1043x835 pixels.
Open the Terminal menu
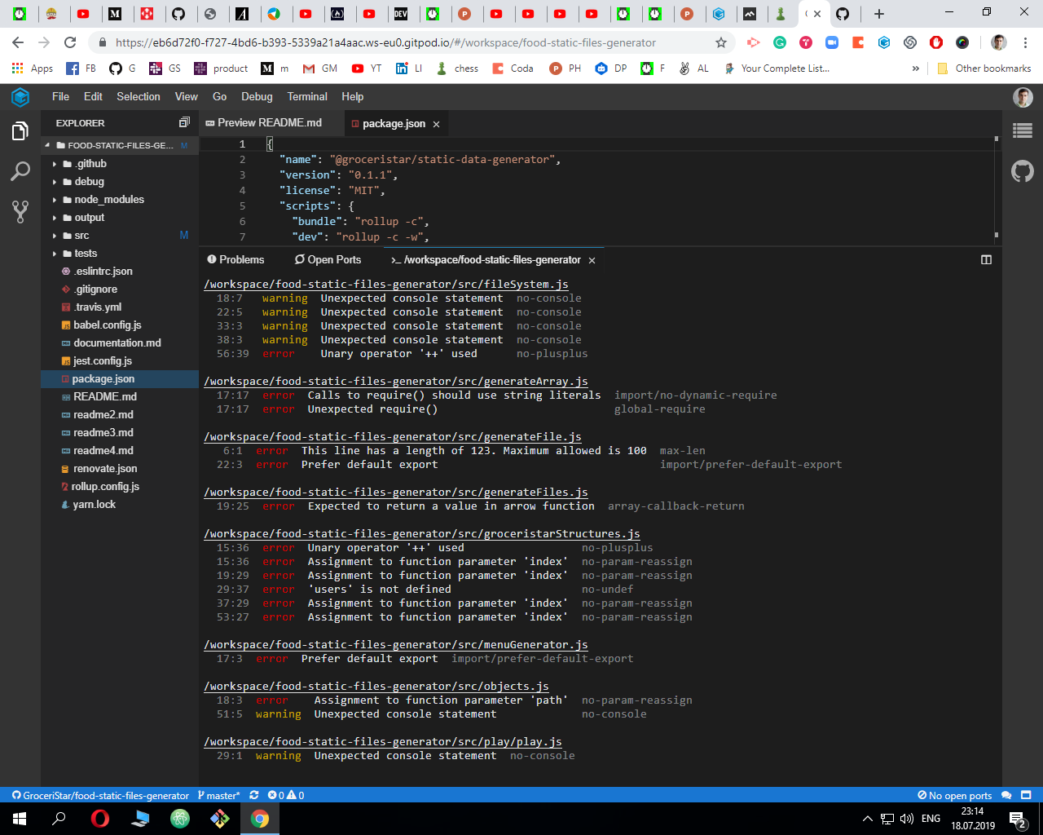307,96
